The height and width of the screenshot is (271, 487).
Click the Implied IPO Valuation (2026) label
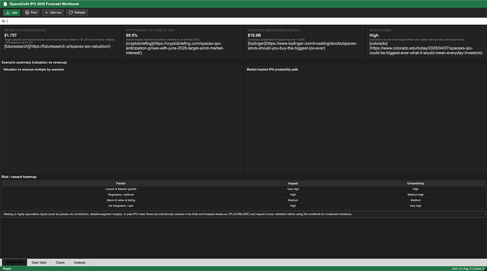coord(25,30)
